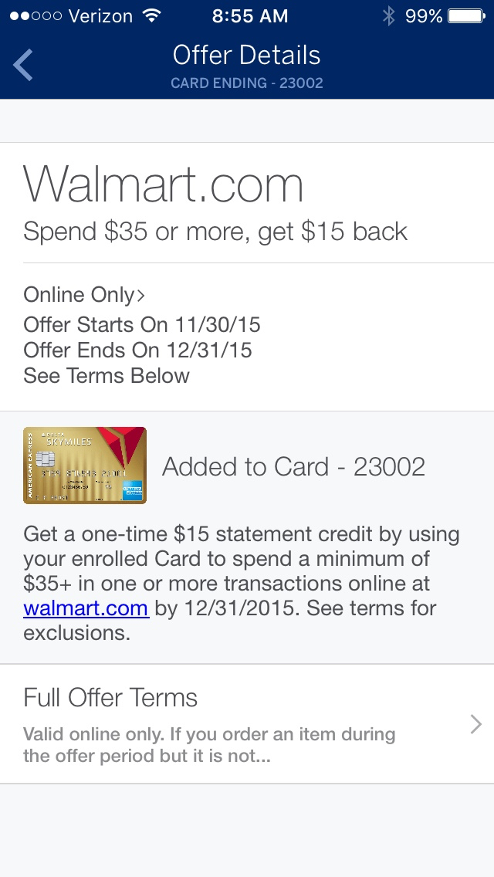Tap the Bluetooth status icon
Viewport: 494px width, 877px height.
coord(388,15)
